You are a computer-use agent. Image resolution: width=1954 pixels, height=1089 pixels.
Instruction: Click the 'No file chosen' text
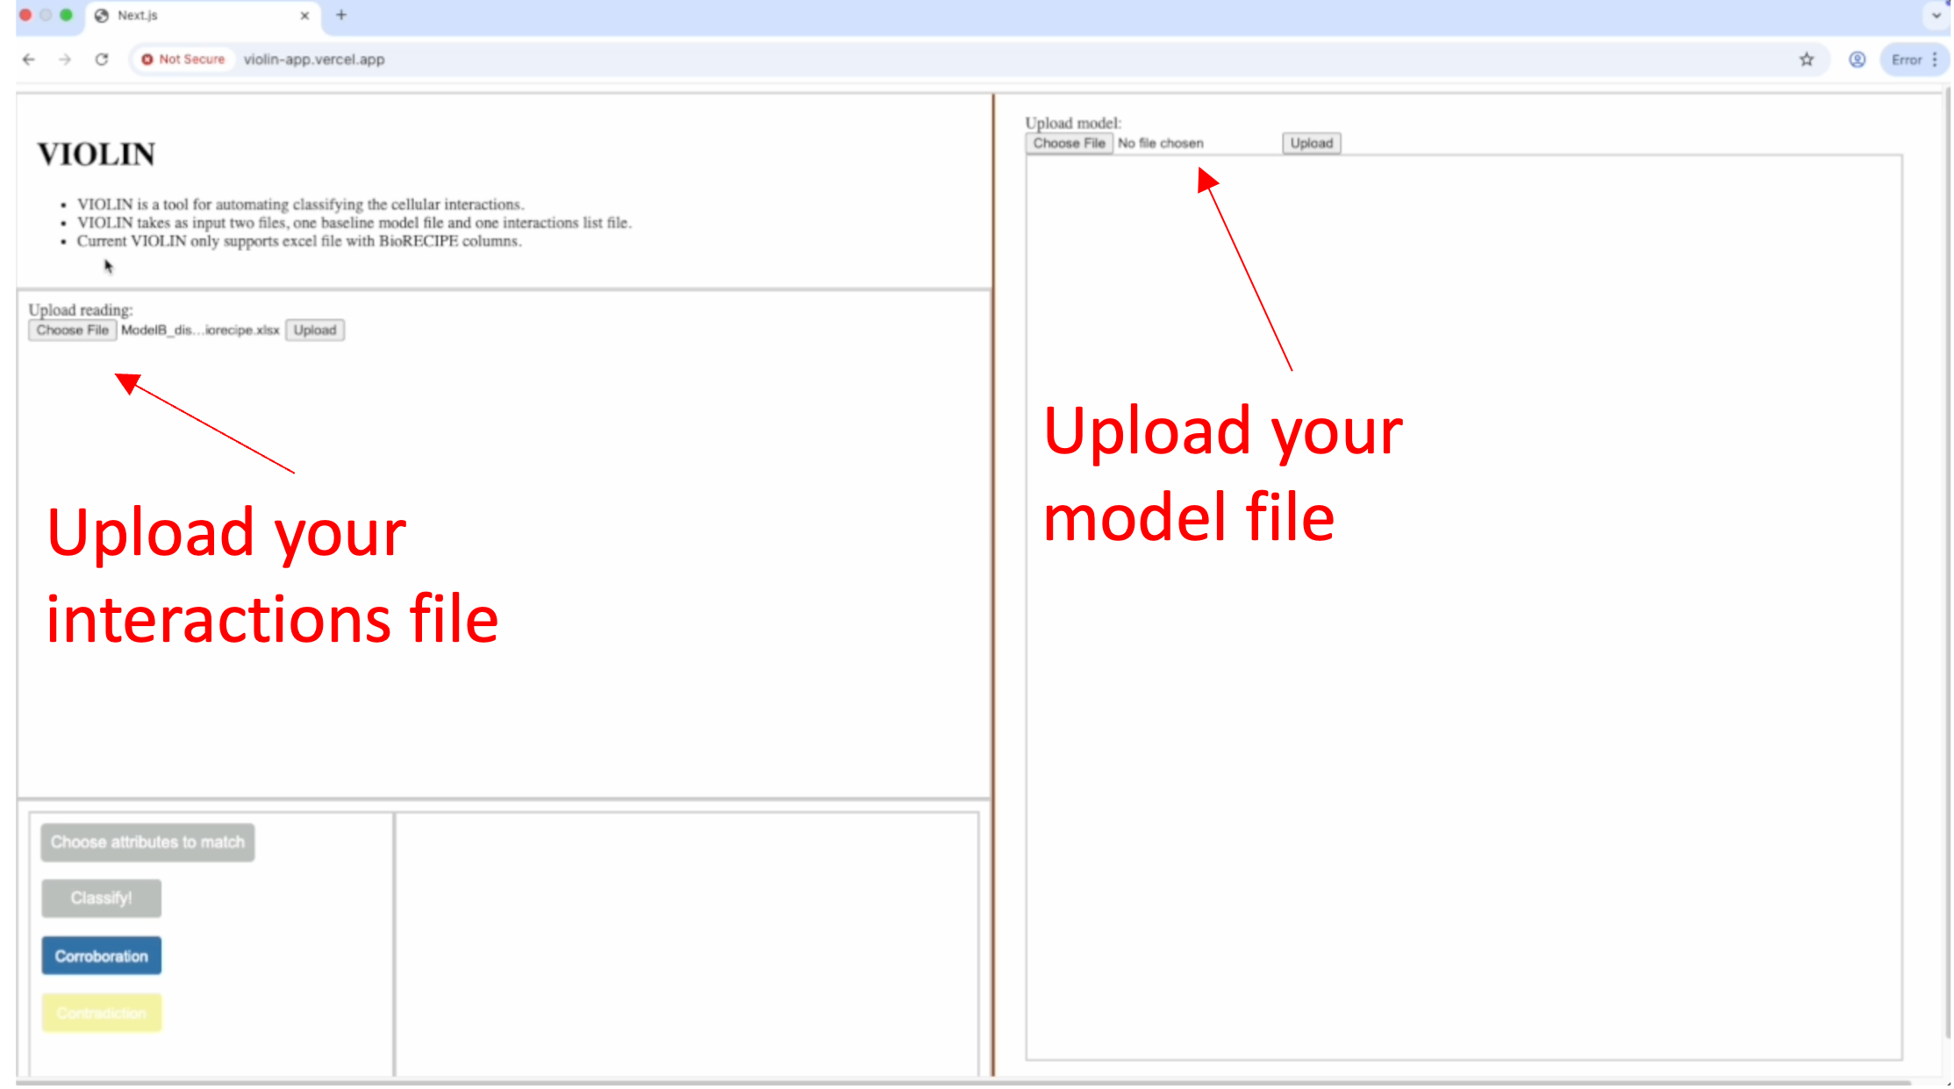1160,144
